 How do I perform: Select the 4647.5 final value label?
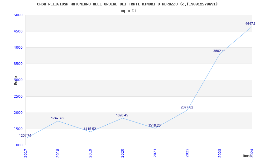click(x=250, y=24)
